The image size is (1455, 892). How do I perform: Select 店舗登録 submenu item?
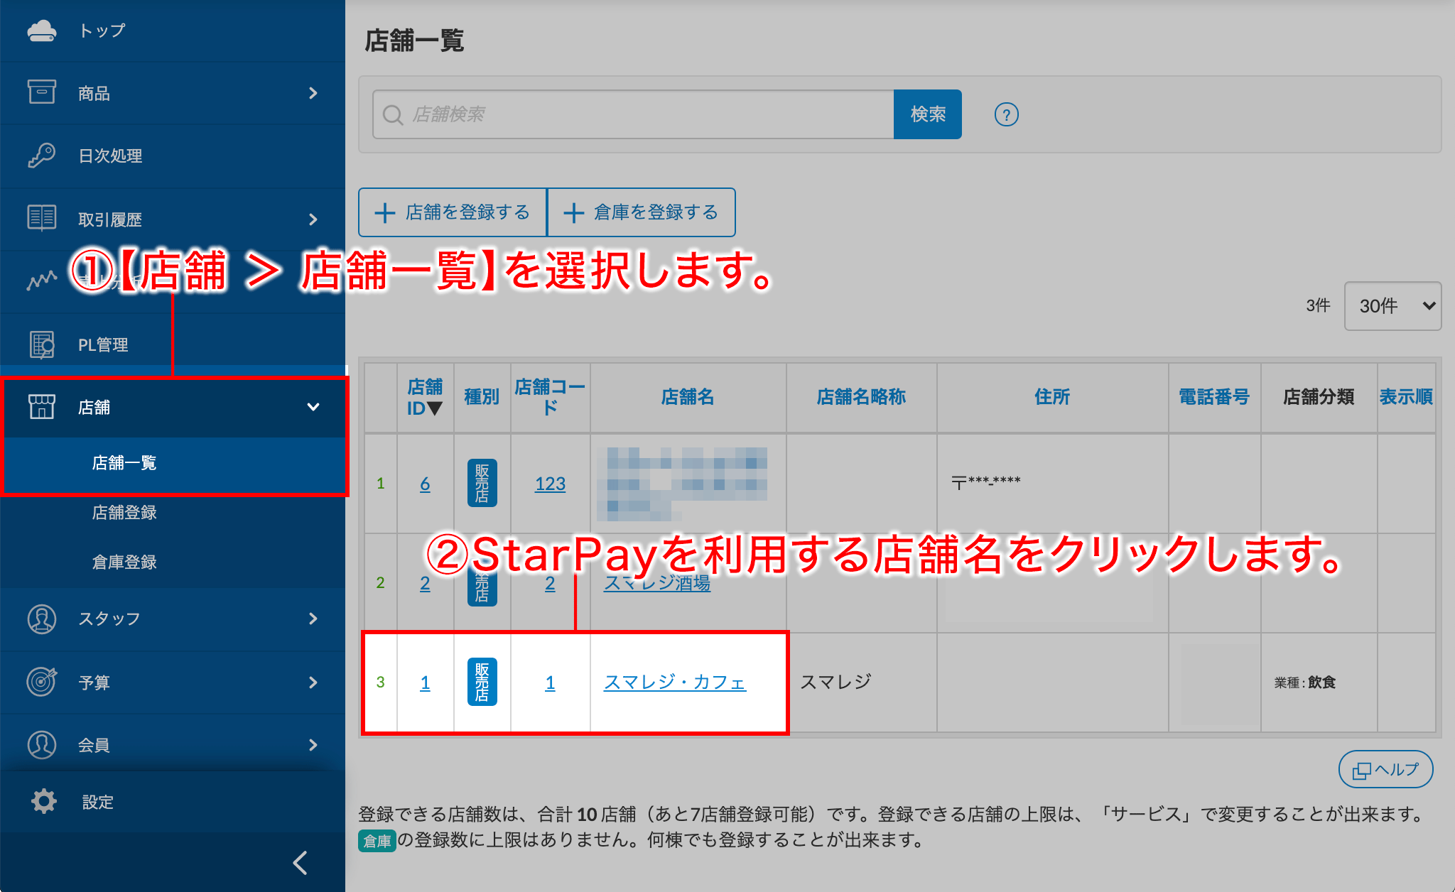click(x=124, y=512)
